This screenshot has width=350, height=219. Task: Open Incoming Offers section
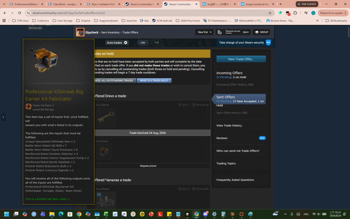[229, 73]
